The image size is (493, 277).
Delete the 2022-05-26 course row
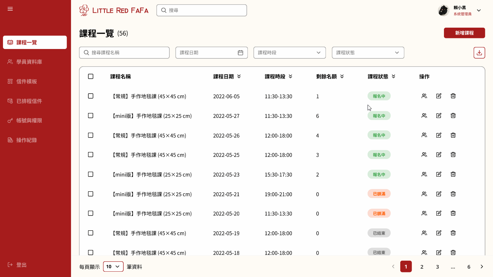(453, 135)
